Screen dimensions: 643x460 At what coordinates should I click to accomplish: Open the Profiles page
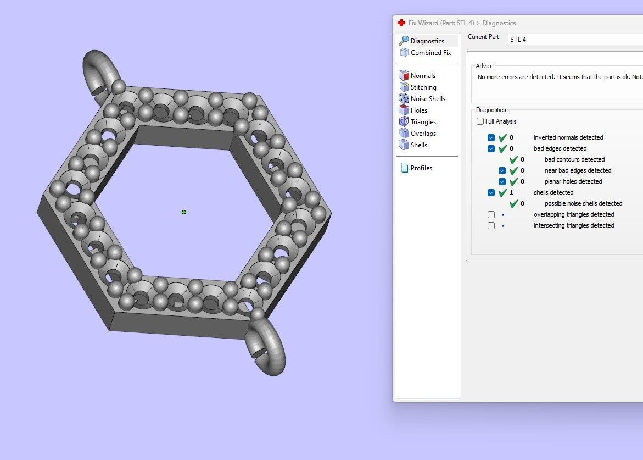pyautogui.click(x=421, y=168)
